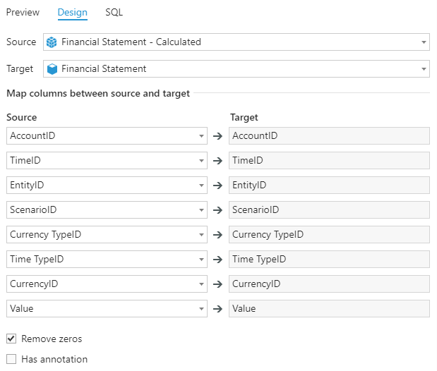Select the Design tab
The image size is (437, 371).
[x=72, y=13]
